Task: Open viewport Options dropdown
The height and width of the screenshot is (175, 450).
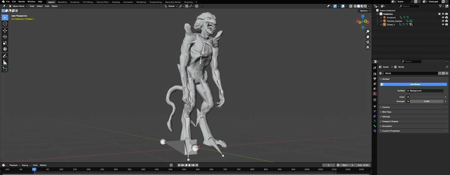Action: [364, 11]
